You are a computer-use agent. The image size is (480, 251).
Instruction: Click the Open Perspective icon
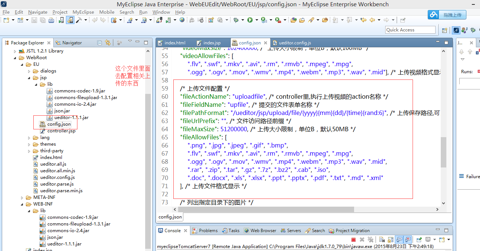point(445,30)
